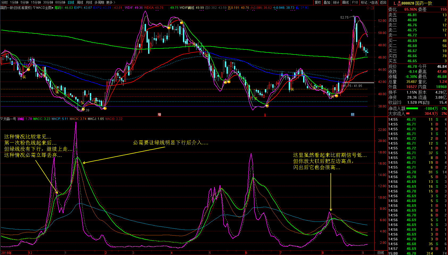Click the 现价 value 46.70
The height and width of the screenshot is (255, 448).
tap(412, 66)
